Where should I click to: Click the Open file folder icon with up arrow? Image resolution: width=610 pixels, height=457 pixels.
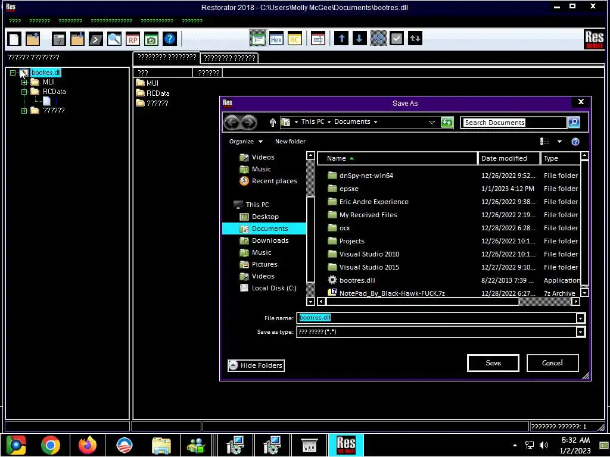coord(33,39)
